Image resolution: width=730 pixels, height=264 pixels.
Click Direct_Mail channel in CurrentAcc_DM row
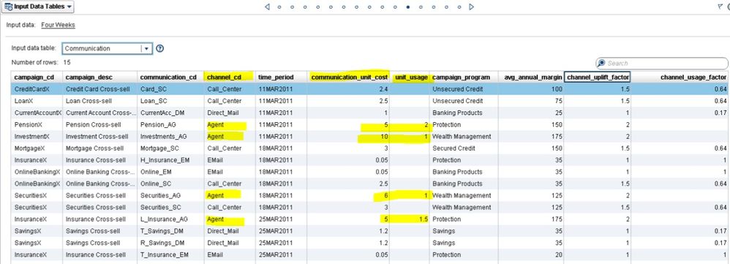[x=230, y=113]
